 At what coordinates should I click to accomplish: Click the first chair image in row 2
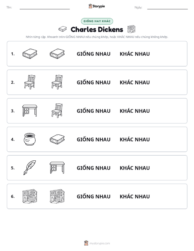tap(30, 82)
